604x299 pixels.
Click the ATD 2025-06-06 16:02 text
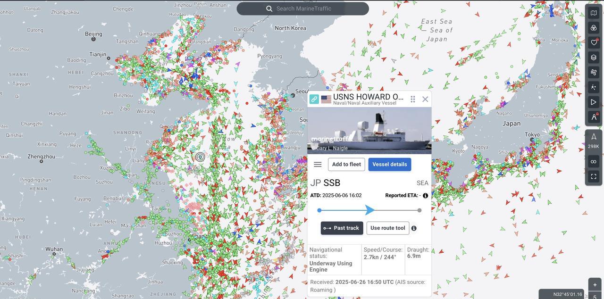pyautogui.click(x=336, y=195)
